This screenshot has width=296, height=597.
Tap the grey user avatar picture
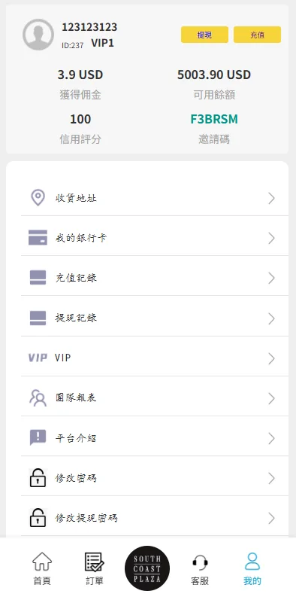pyautogui.click(x=38, y=35)
